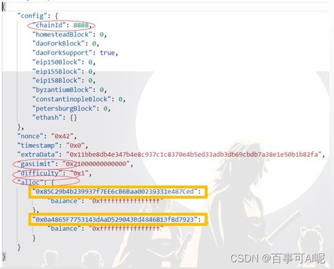This screenshot has height=269, width=334.
Task: Select the constantinopleBlock key
Action: [x=71, y=99]
